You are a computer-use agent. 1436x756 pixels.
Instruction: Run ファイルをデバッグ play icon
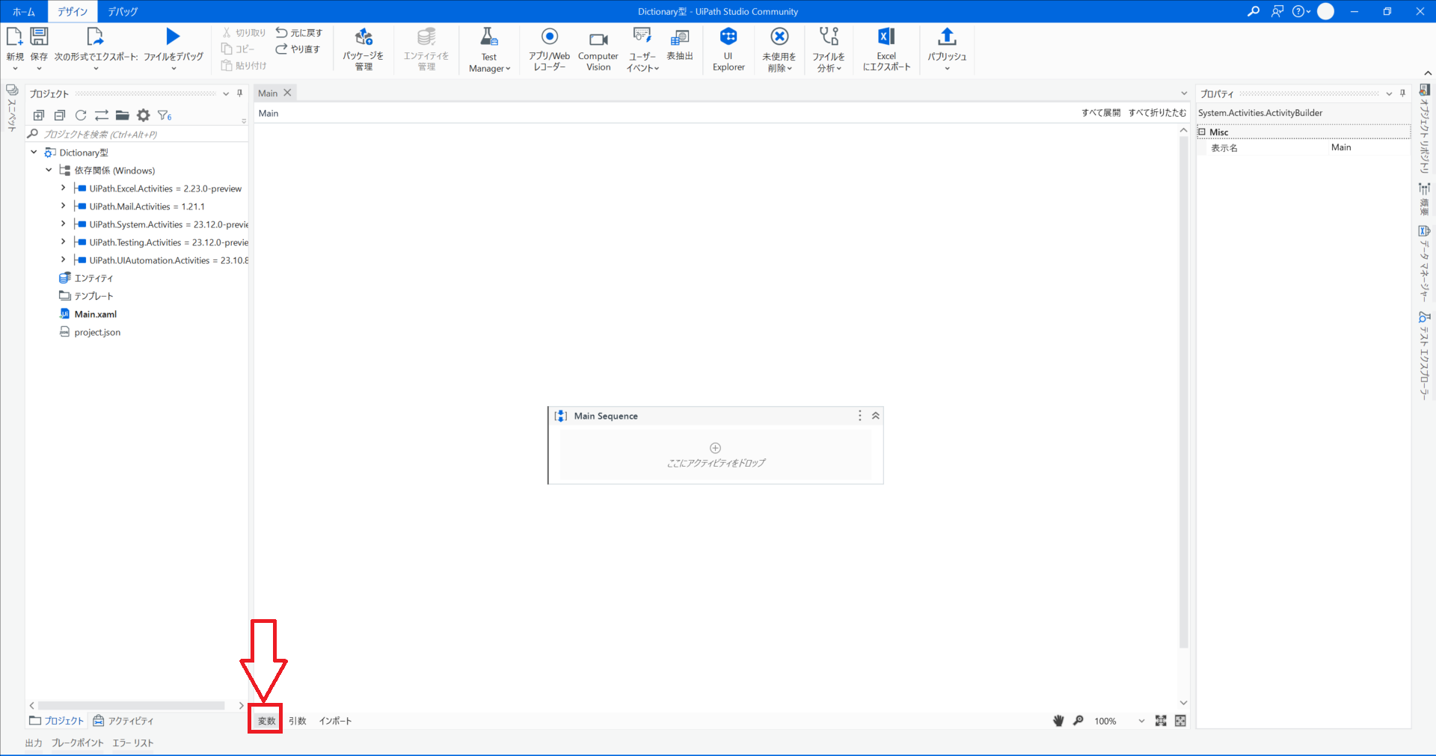[x=173, y=36]
